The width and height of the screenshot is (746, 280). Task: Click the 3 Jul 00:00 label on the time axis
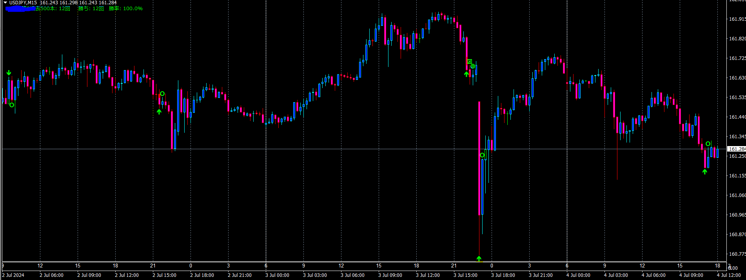click(277, 275)
